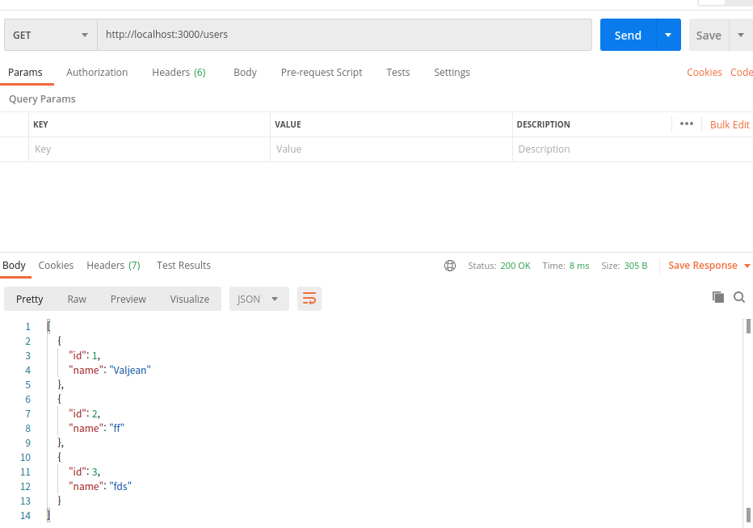Expand the Save button dropdown arrow
Image resolution: width=753 pixels, height=528 pixels.
(741, 35)
